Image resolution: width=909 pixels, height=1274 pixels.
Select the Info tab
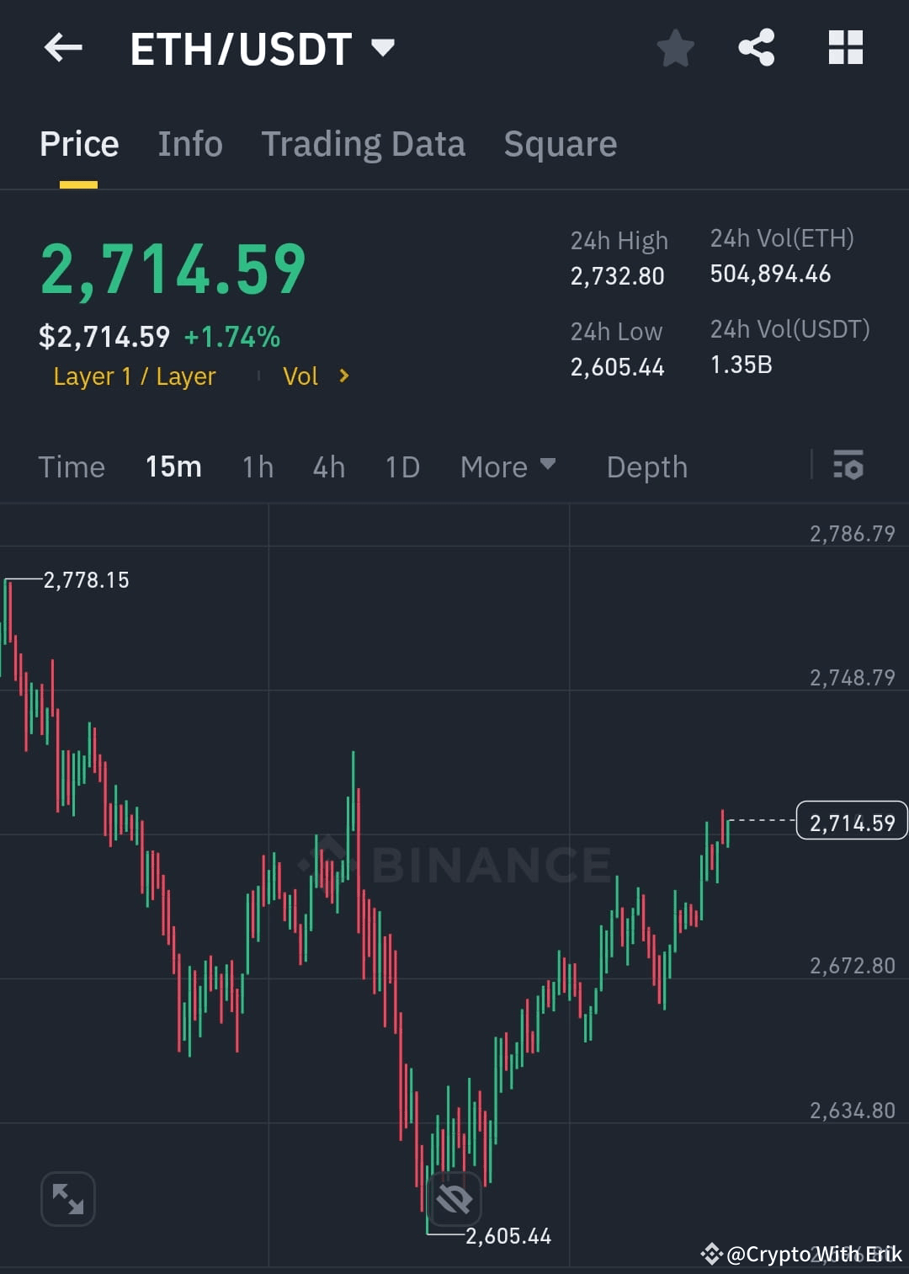pos(189,143)
